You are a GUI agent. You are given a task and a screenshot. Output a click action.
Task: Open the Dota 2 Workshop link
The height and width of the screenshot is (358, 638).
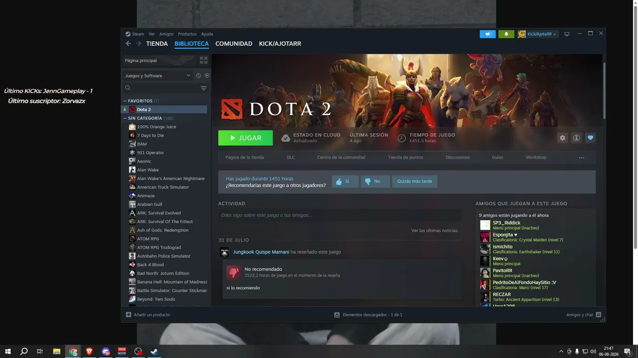point(536,158)
